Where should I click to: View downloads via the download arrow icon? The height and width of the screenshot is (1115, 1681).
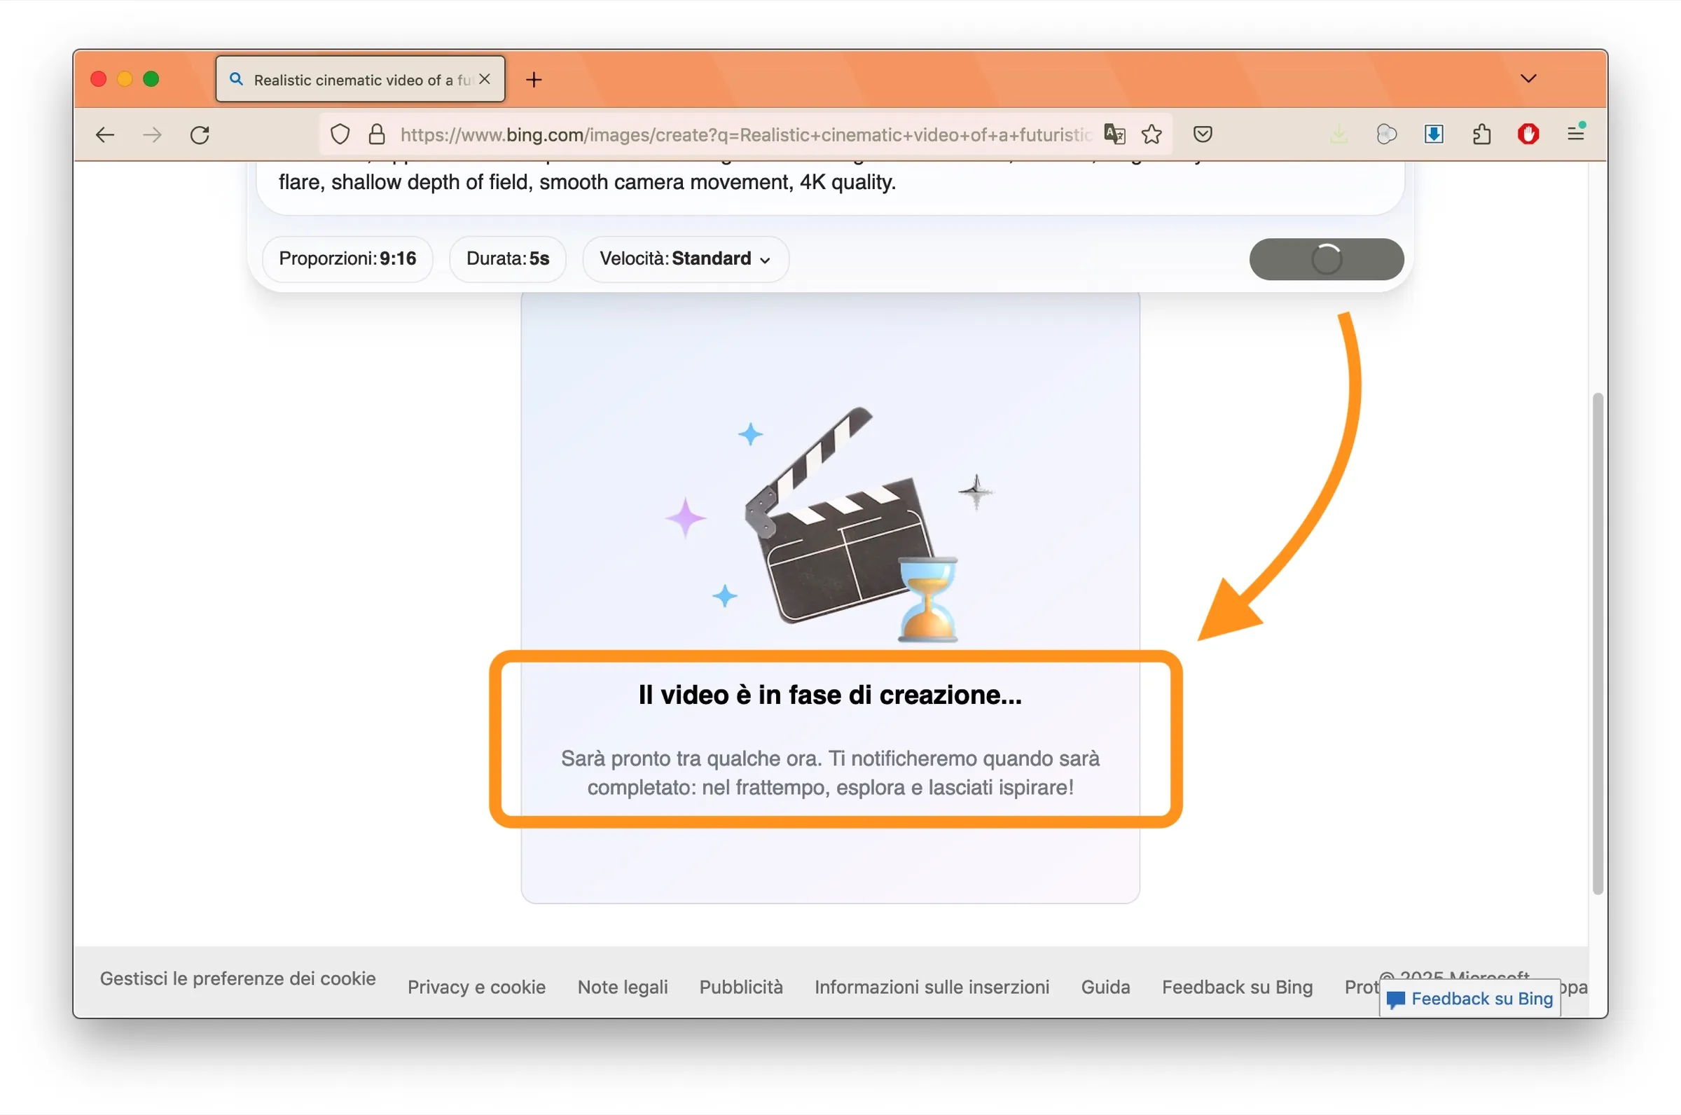1340,134
